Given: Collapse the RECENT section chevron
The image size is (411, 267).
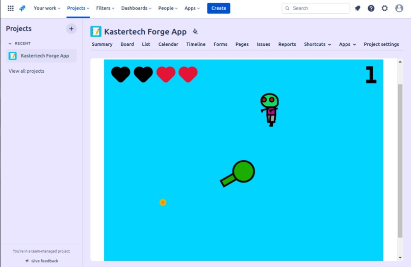Looking at the screenshot, I should [x=10, y=43].
